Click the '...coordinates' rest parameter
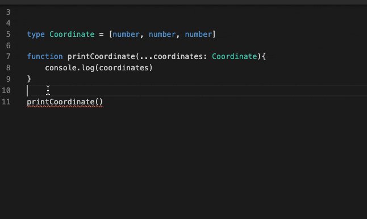 click(171, 57)
